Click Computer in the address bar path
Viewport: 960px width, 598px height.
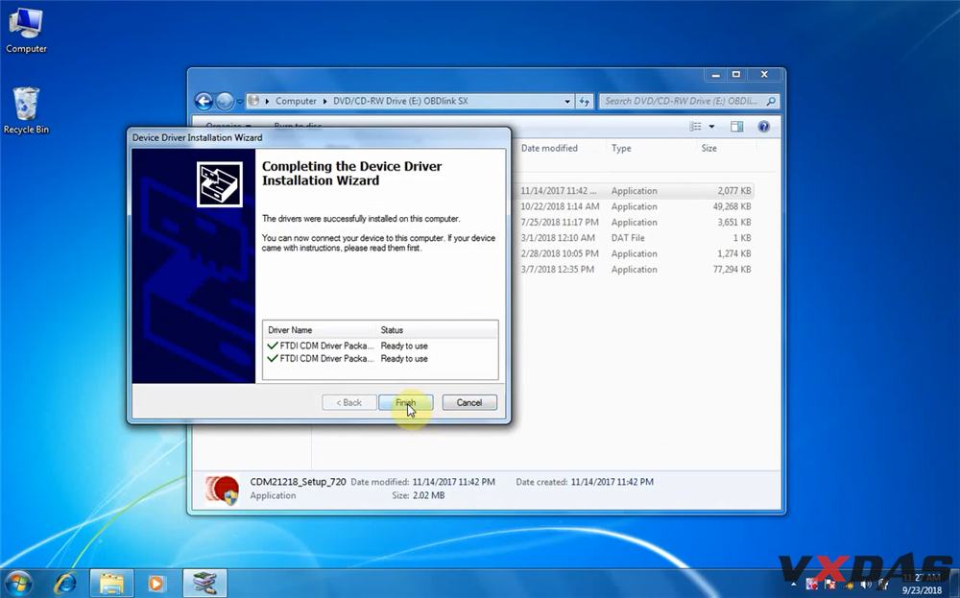tap(296, 101)
